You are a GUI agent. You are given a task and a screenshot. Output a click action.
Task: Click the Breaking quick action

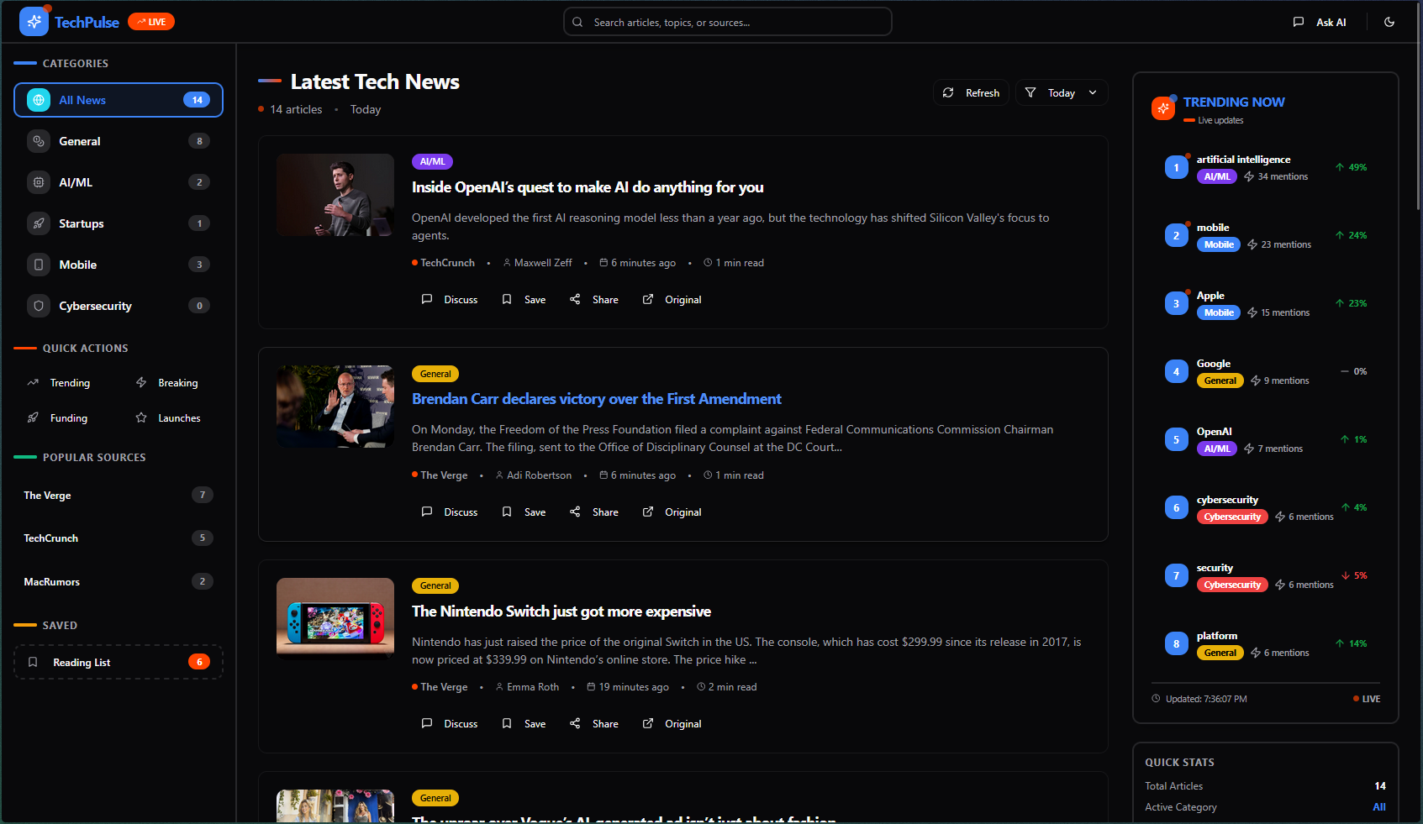coord(167,383)
